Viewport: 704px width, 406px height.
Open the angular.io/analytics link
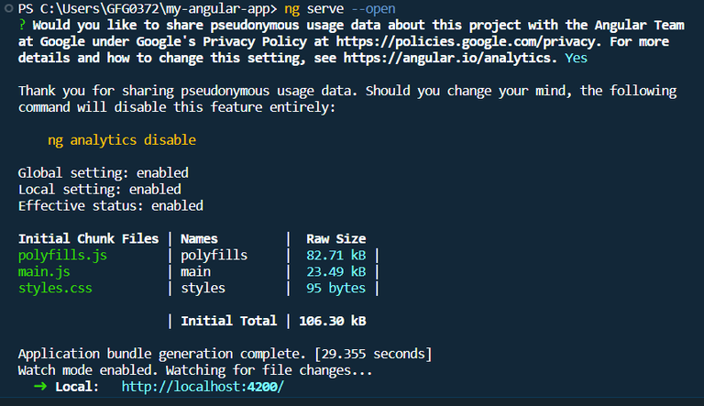tap(449, 58)
